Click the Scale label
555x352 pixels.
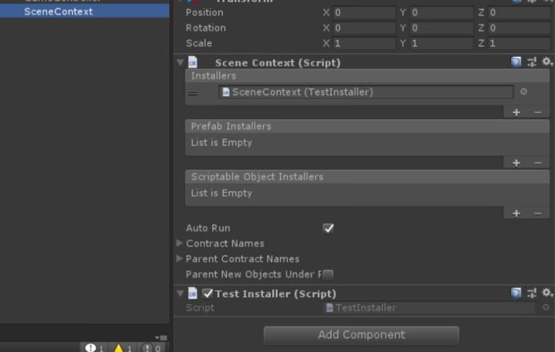pos(199,43)
